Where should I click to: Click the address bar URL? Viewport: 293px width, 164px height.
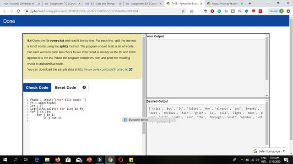tap(84, 11)
